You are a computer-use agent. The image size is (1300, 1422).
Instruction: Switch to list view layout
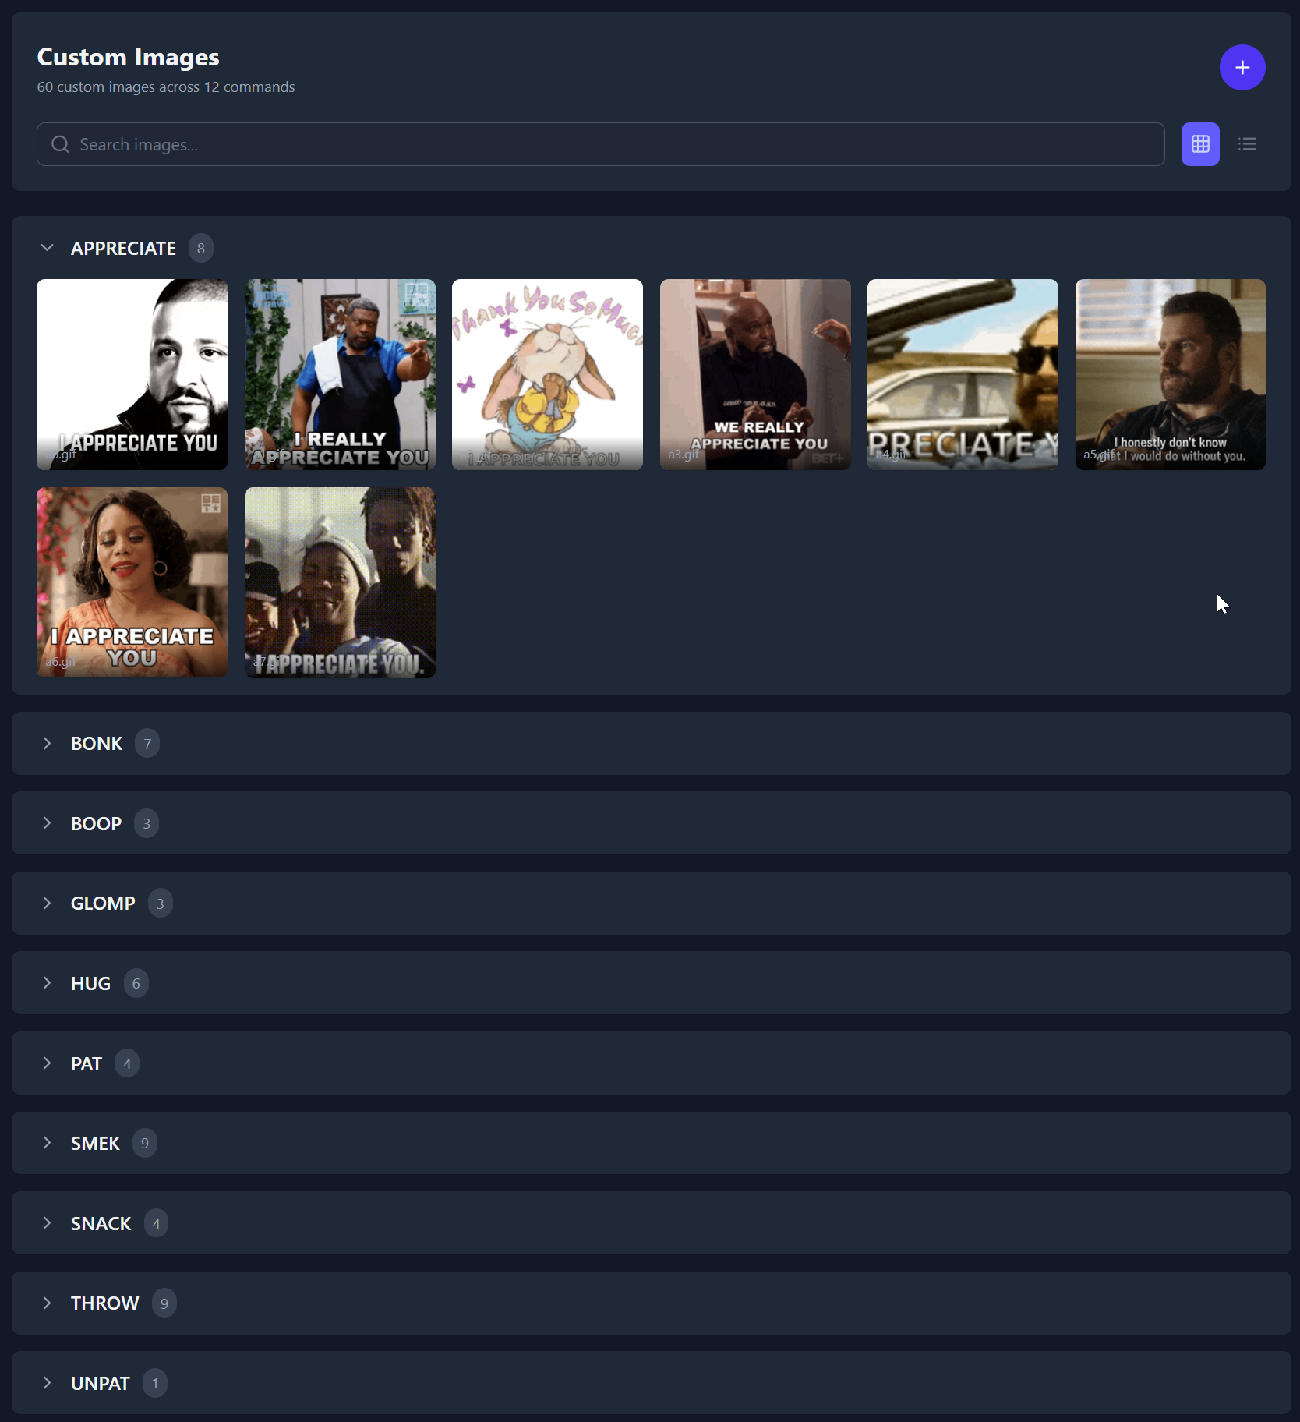(x=1247, y=144)
